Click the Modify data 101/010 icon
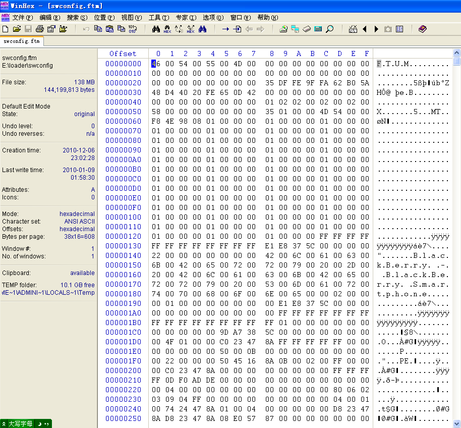 (x=133, y=29)
